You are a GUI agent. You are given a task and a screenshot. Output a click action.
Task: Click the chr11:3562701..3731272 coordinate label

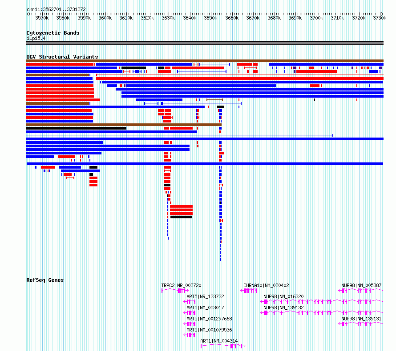[56, 9]
